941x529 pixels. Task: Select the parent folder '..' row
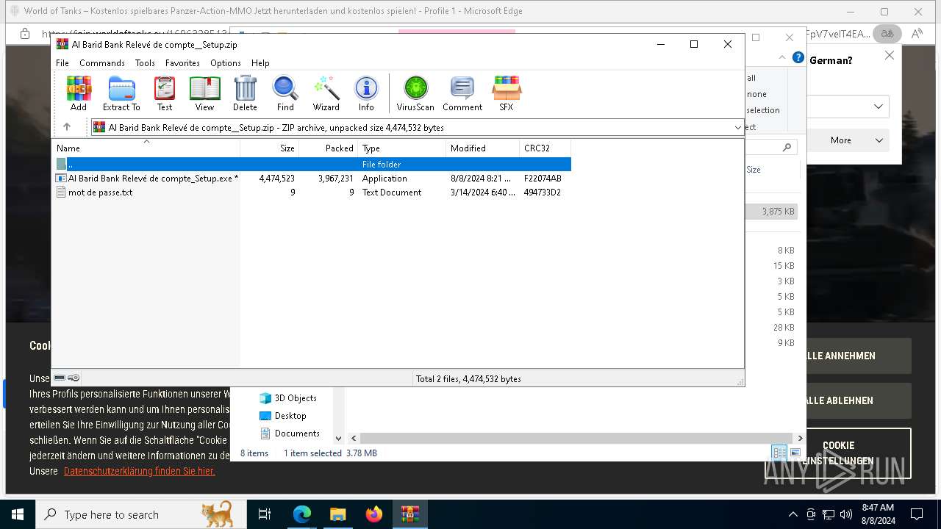click(312, 164)
